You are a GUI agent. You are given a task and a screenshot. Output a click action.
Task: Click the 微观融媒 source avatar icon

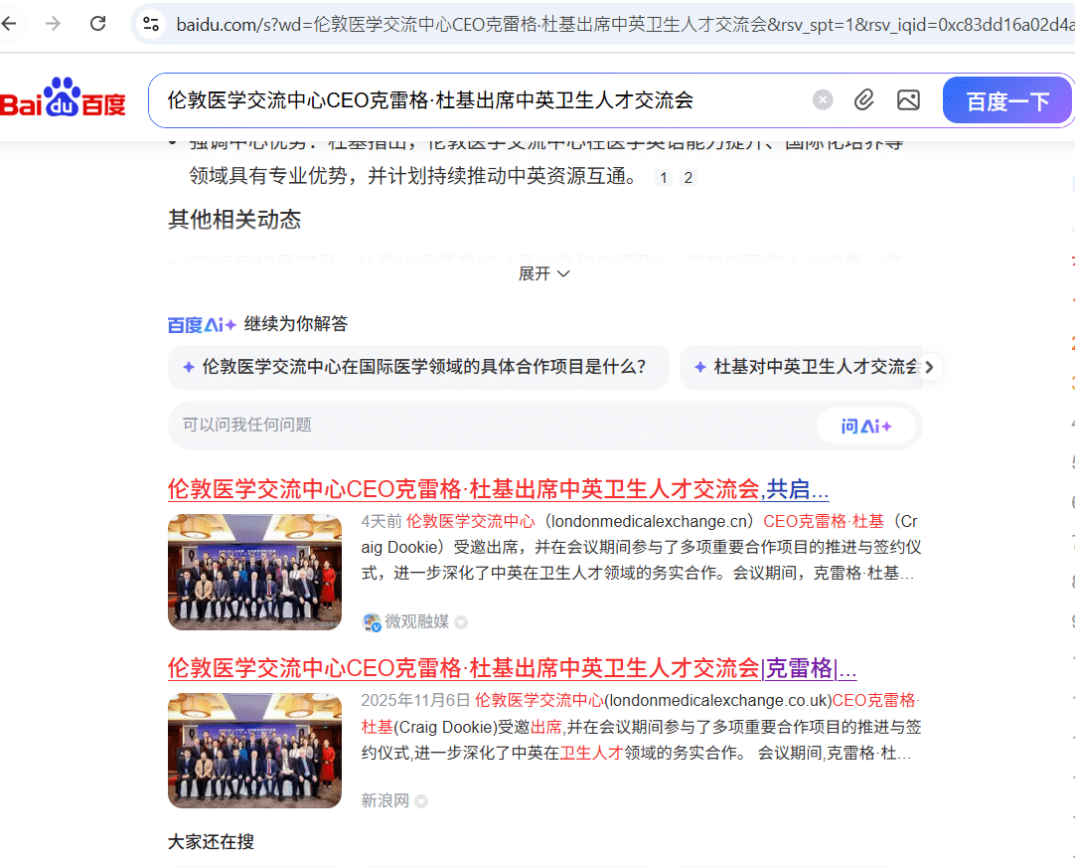(372, 622)
